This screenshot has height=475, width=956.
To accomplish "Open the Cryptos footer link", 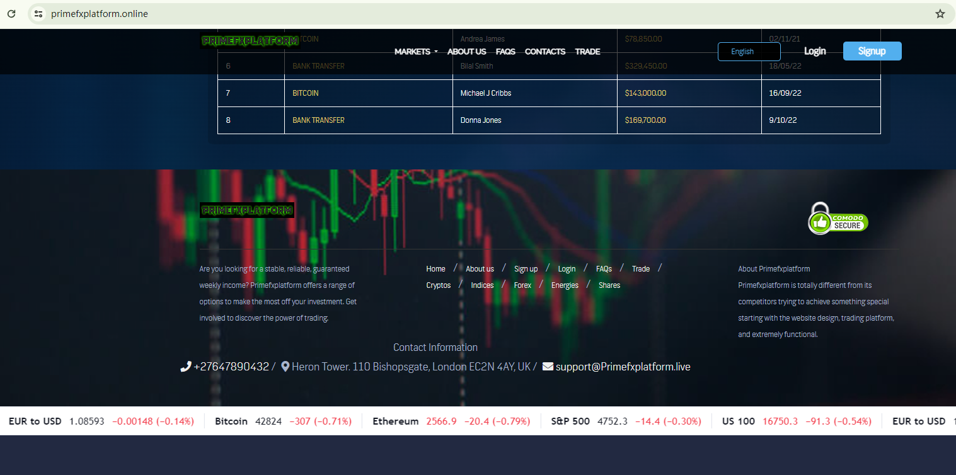I will [x=439, y=285].
